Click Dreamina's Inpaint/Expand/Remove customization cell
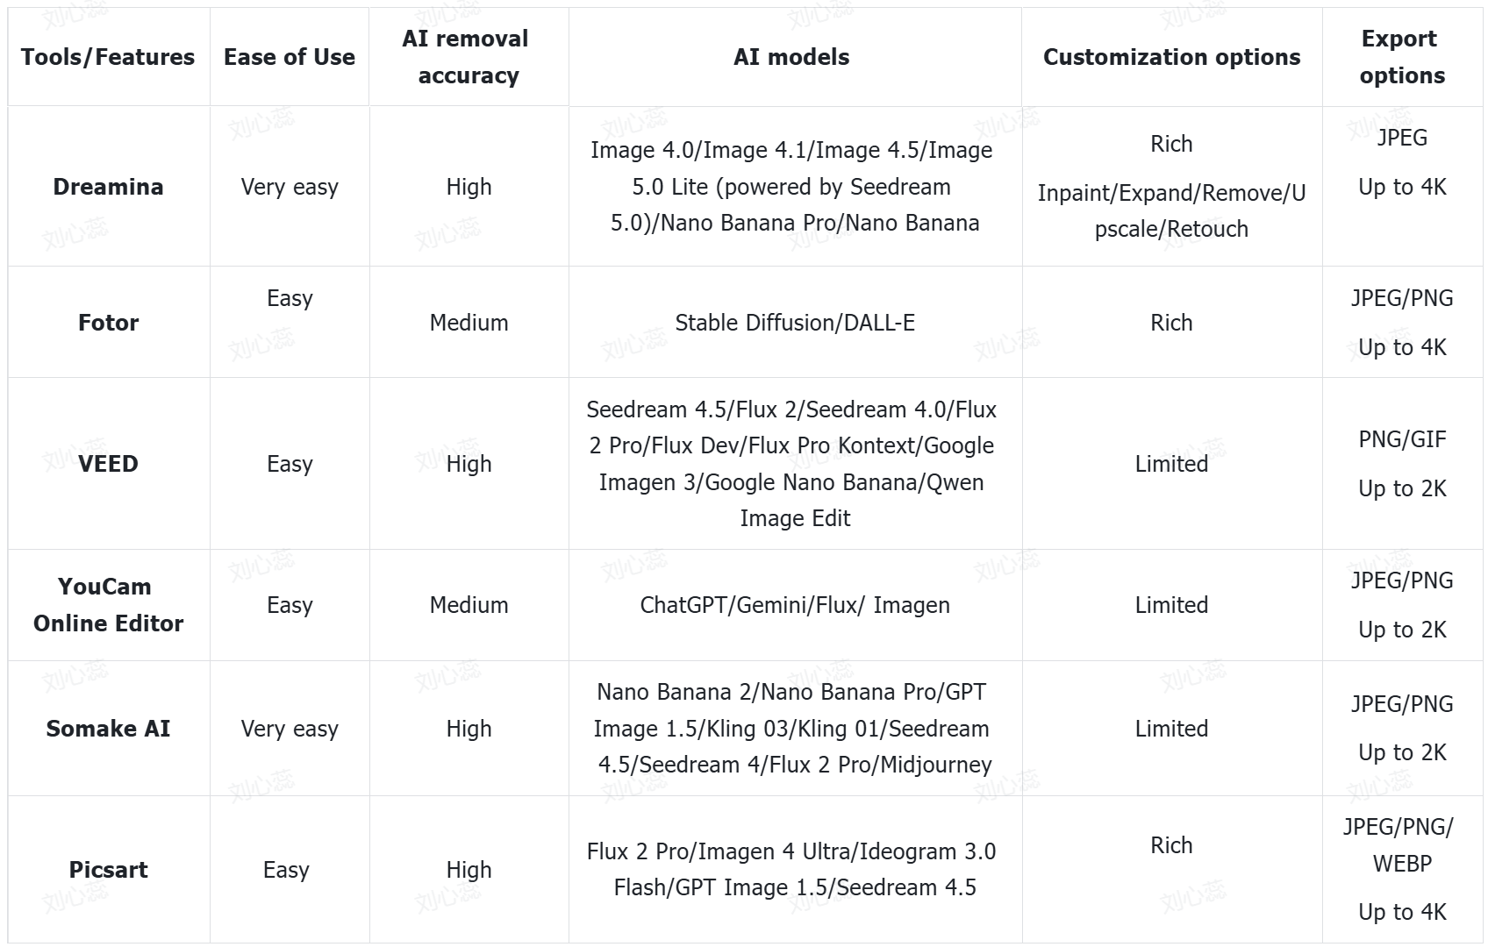 [x=1172, y=187]
